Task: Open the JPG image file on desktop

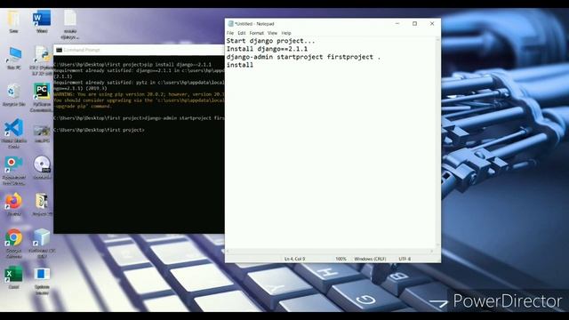Action: click(x=42, y=131)
